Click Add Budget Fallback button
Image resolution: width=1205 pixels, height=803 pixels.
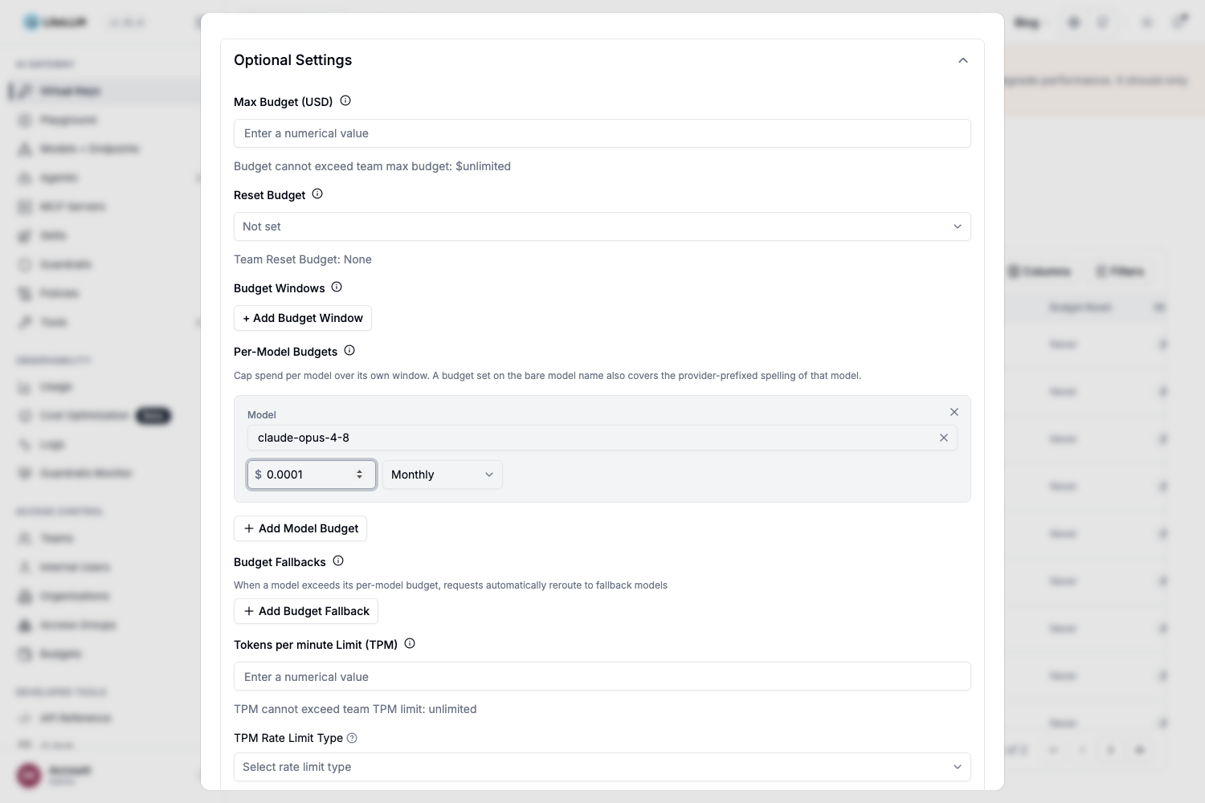[306, 611]
